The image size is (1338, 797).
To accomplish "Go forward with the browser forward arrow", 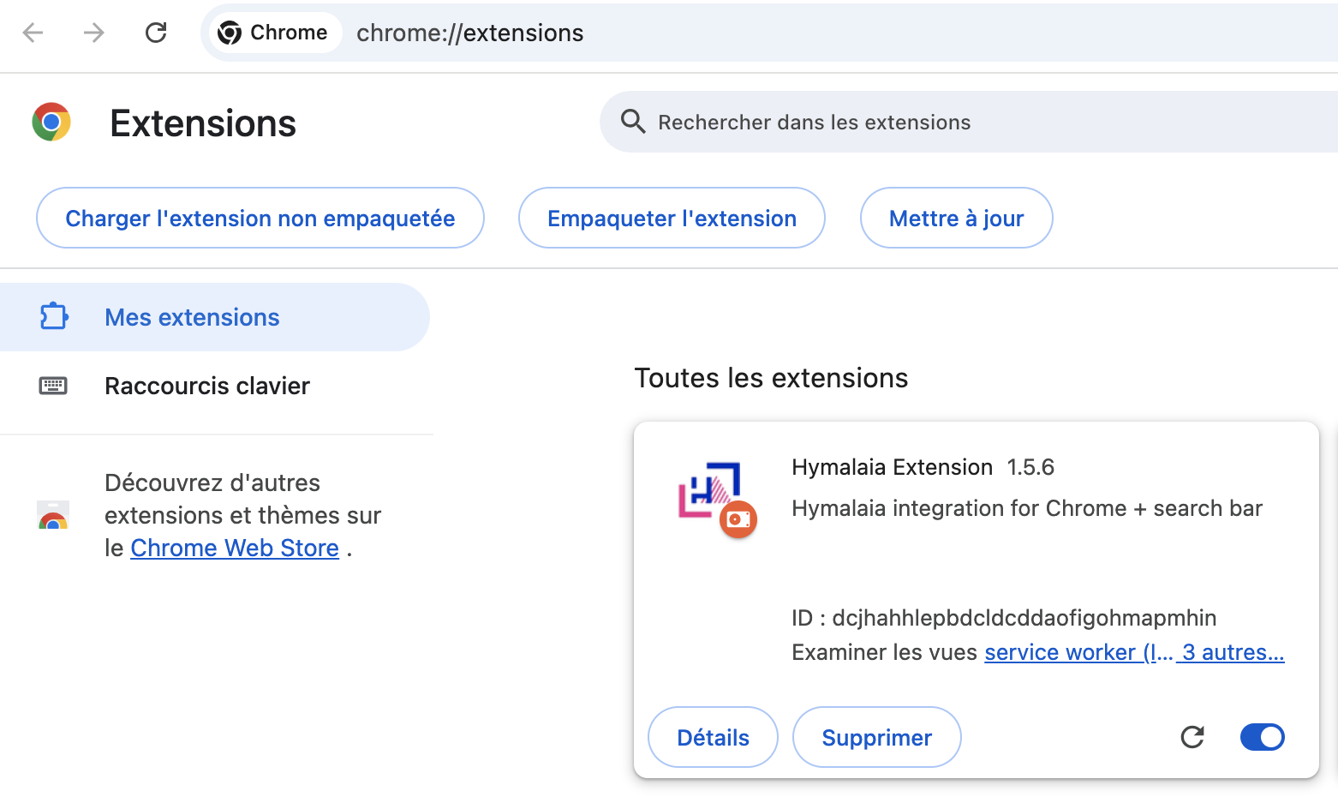I will coord(93,33).
